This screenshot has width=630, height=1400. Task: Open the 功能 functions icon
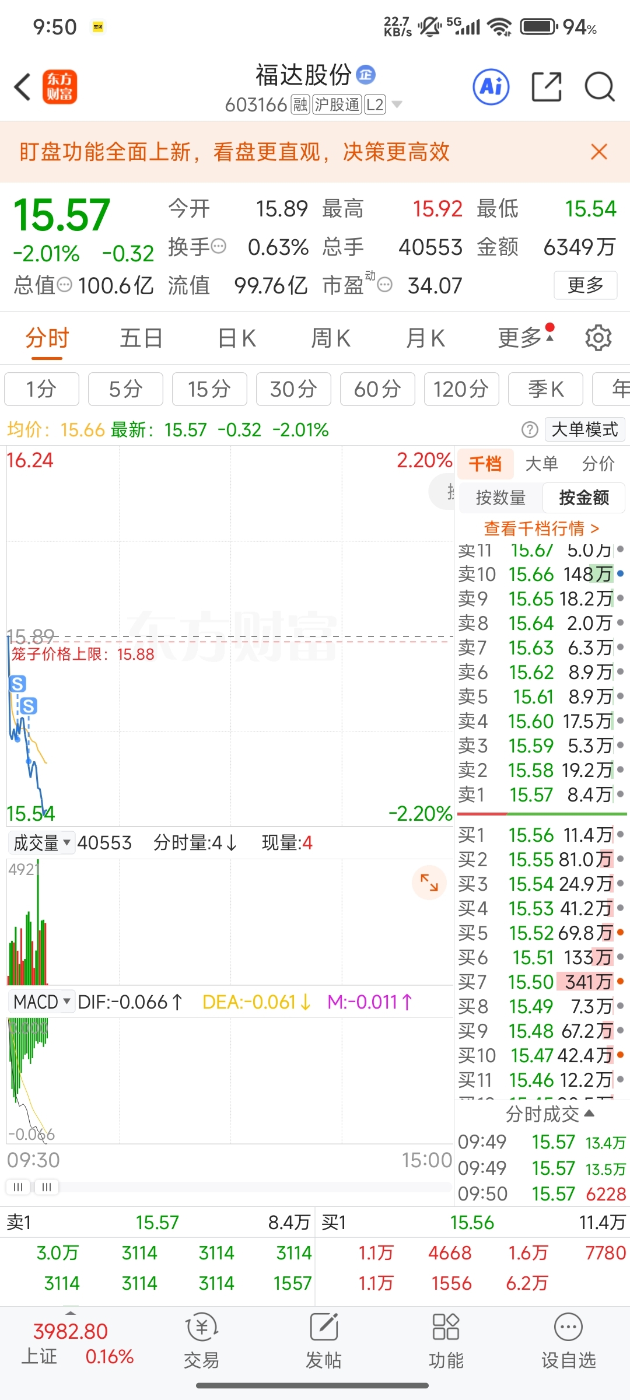446,1342
